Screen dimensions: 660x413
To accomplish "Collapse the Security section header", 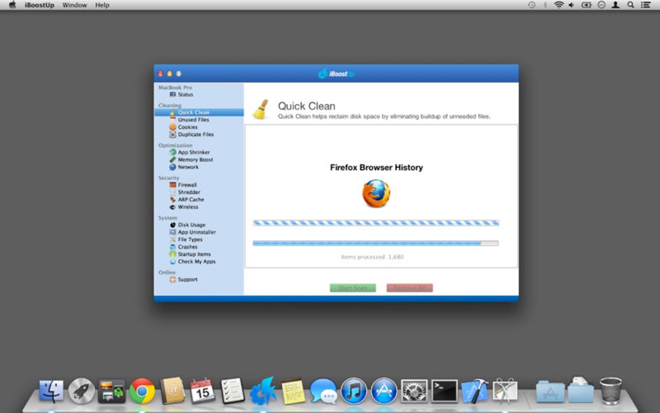I will point(168,177).
